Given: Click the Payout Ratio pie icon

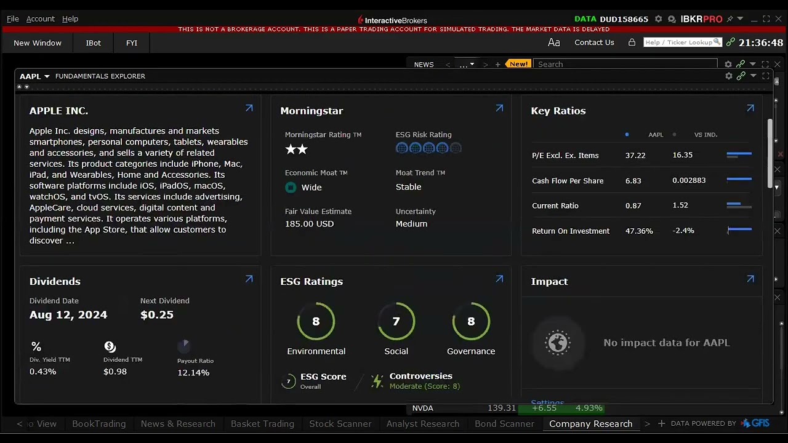Looking at the screenshot, I should pos(183,346).
